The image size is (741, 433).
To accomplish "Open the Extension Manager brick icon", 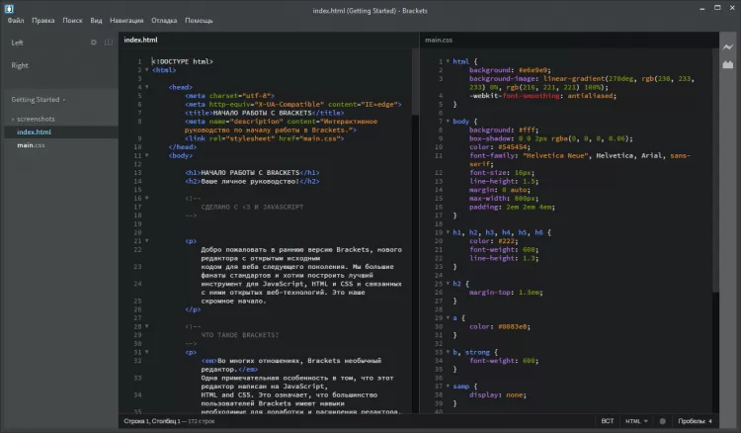I will (x=729, y=64).
